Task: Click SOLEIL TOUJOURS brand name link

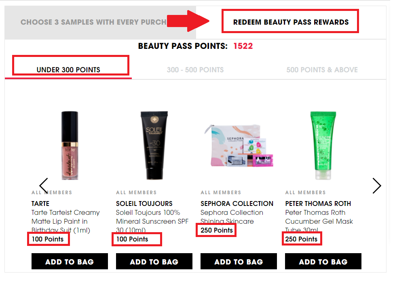Action: coord(144,203)
